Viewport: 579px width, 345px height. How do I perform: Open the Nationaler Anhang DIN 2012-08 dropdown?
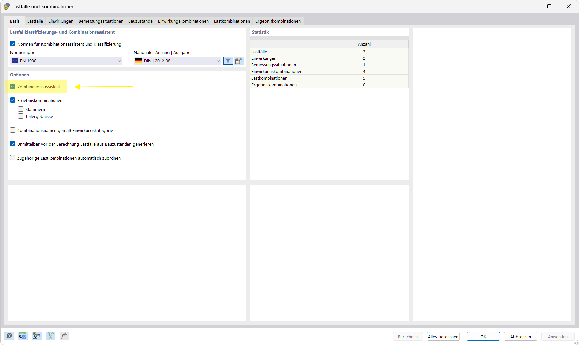[218, 61]
